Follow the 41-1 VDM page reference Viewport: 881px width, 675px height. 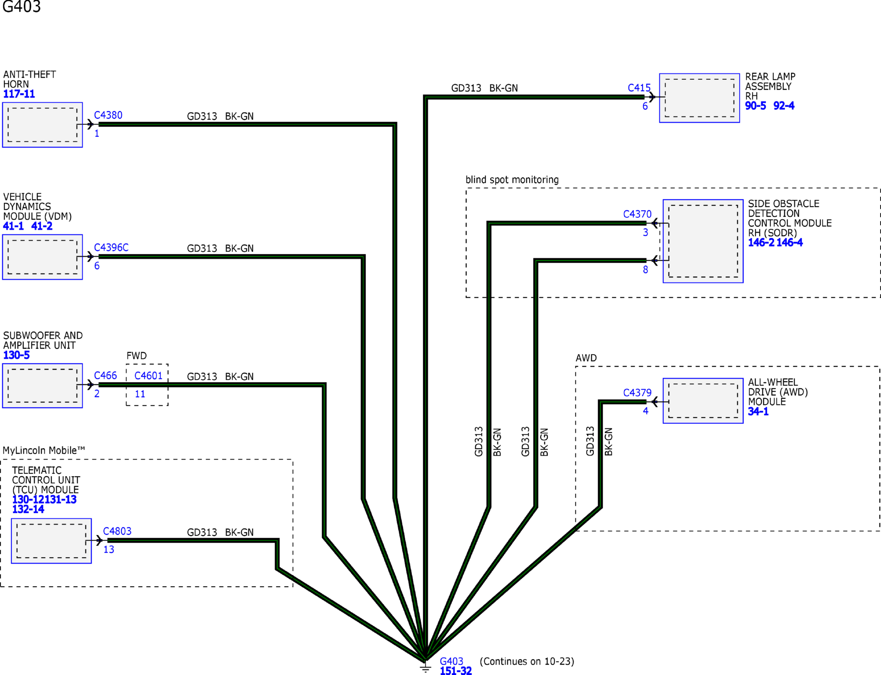point(13,226)
